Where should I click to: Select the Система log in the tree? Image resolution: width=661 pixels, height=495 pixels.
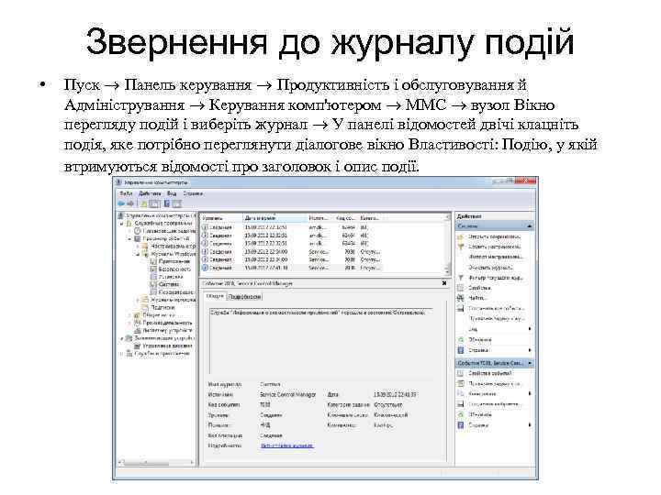[x=169, y=284]
